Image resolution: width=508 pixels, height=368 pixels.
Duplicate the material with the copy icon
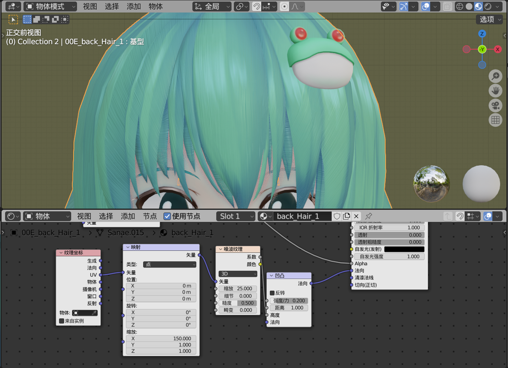[346, 216]
